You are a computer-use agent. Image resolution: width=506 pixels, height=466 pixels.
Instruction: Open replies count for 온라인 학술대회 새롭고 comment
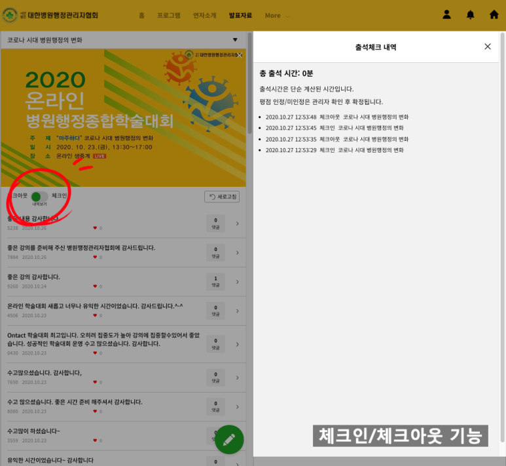[x=215, y=311]
